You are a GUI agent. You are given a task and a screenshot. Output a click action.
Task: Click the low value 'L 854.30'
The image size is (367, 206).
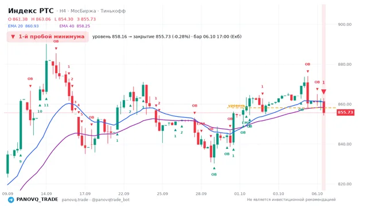[x=64, y=19]
